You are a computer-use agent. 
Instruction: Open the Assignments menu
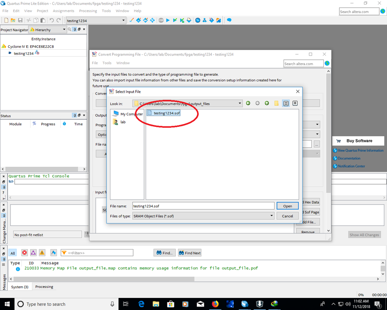pos(64,11)
